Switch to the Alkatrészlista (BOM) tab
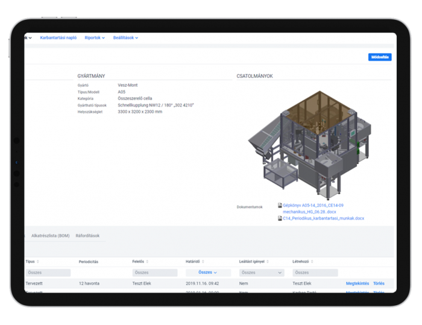This screenshot has width=422, height=325. click(x=50, y=236)
